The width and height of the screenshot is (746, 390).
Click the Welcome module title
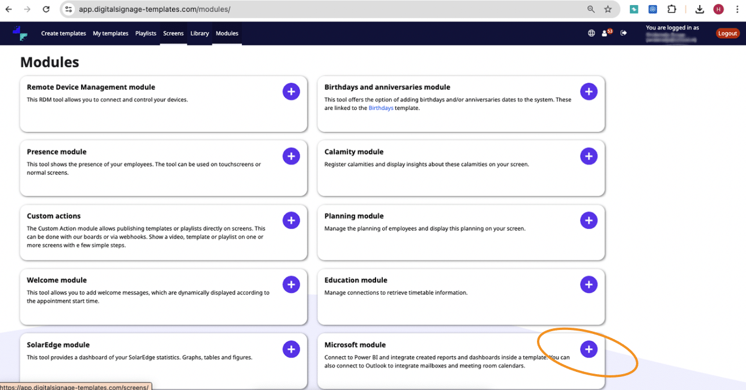pos(57,280)
